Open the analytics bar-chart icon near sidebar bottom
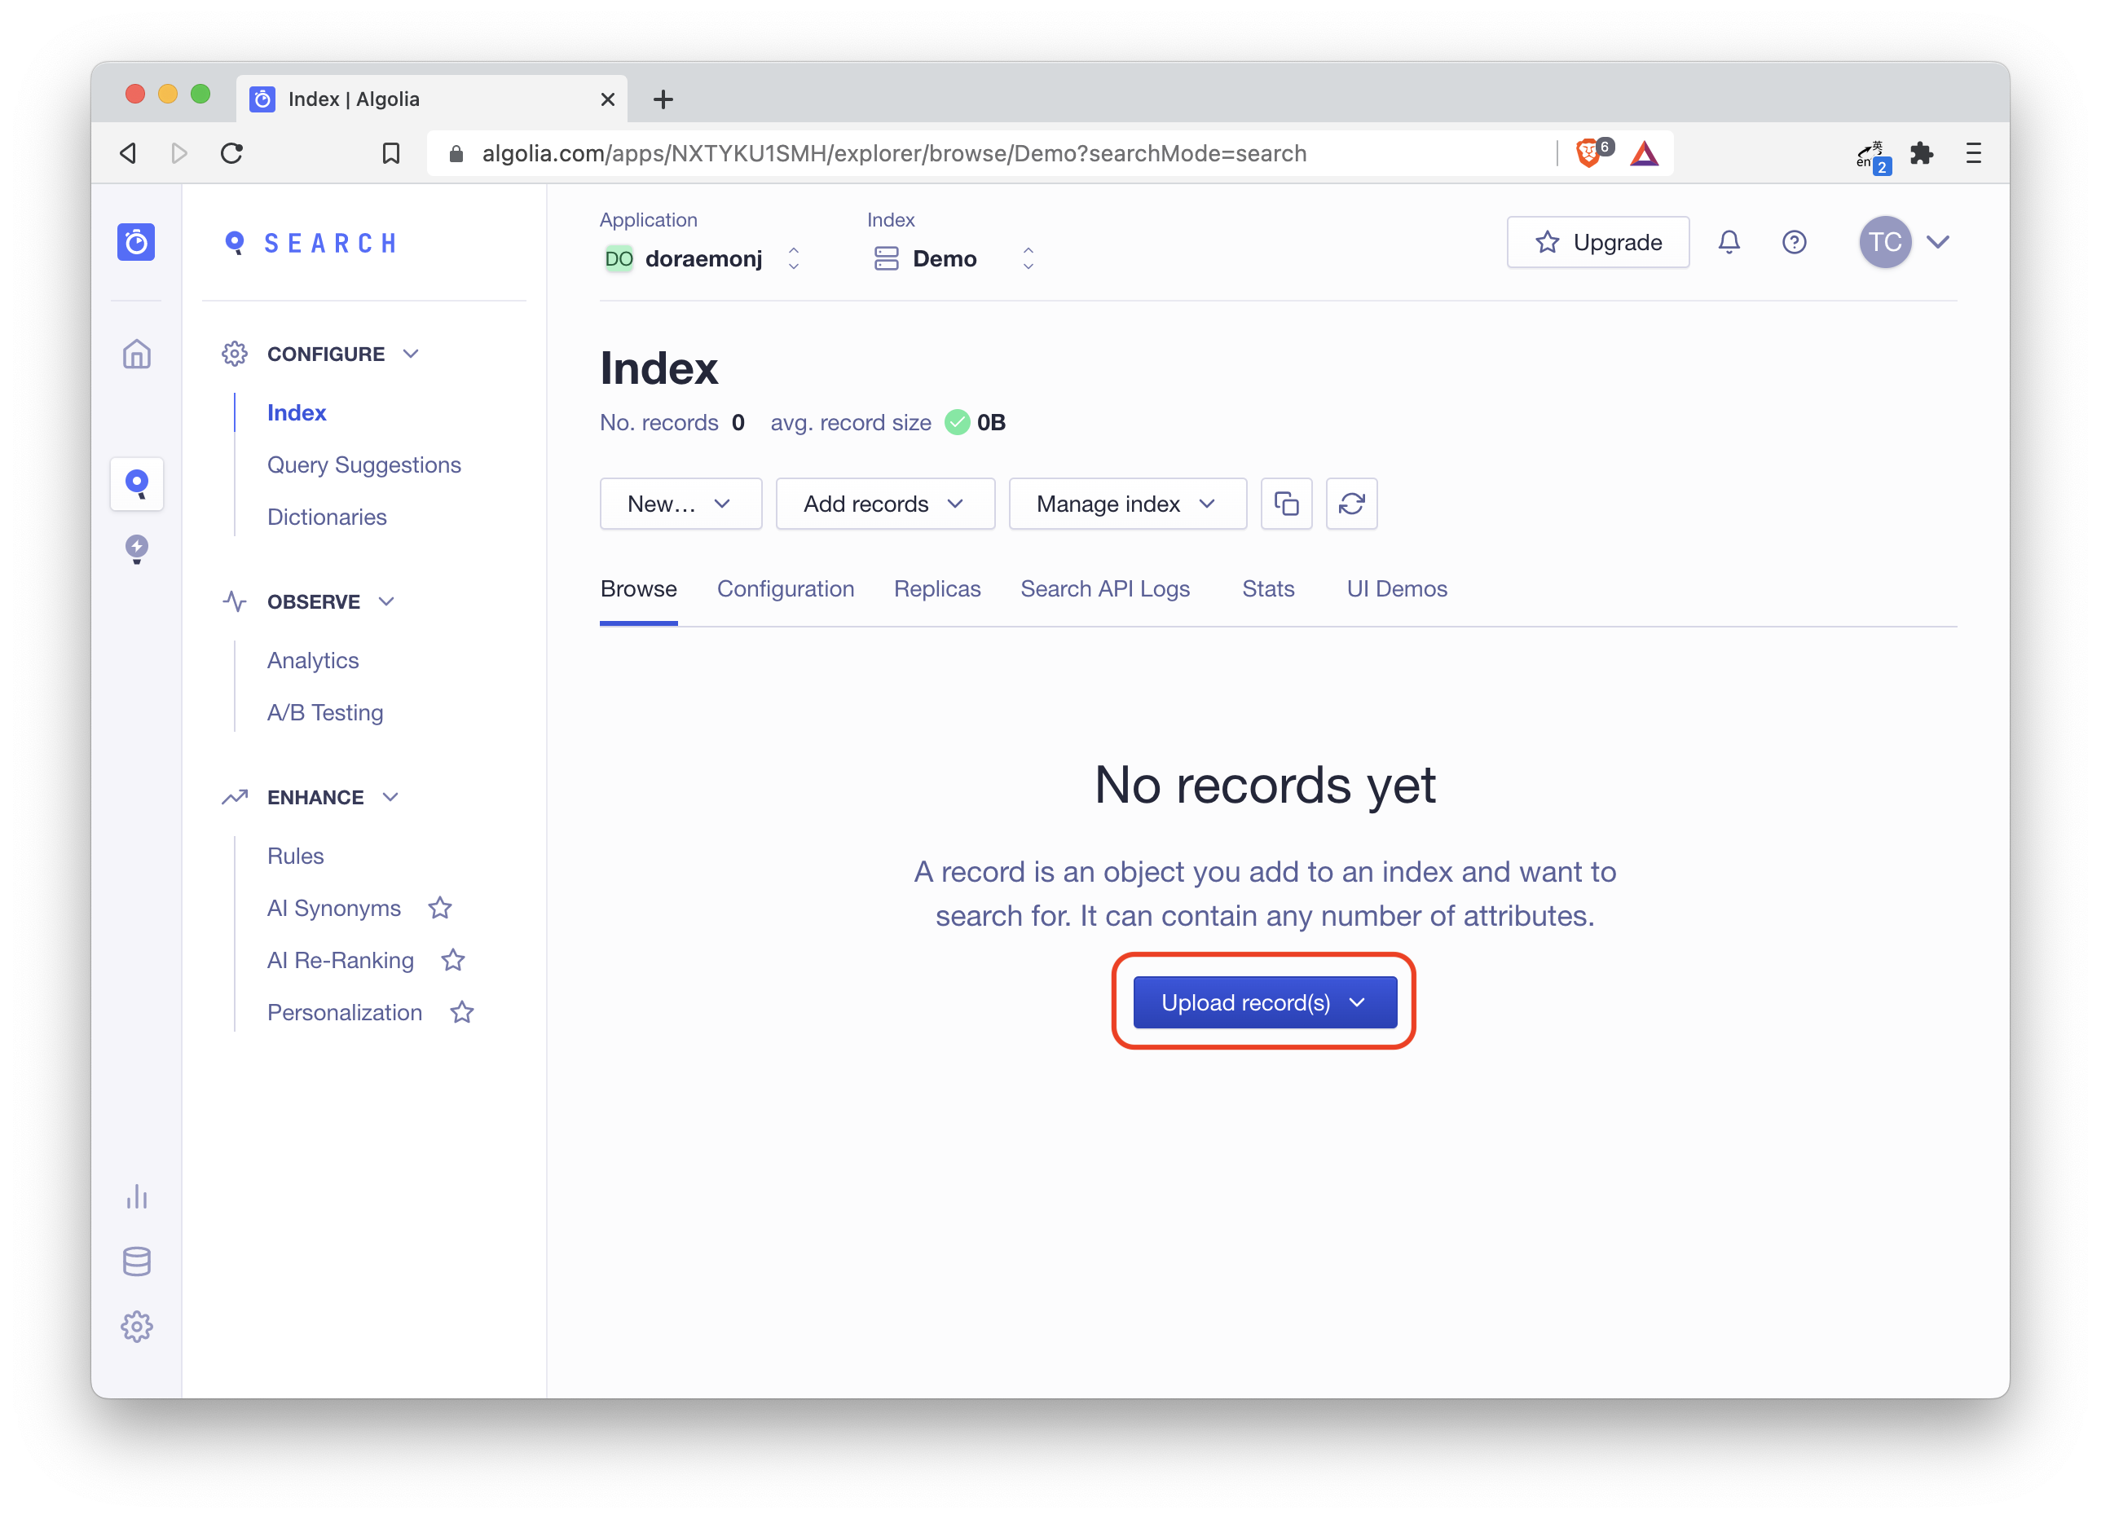This screenshot has width=2101, height=1519. (136, 1195)
